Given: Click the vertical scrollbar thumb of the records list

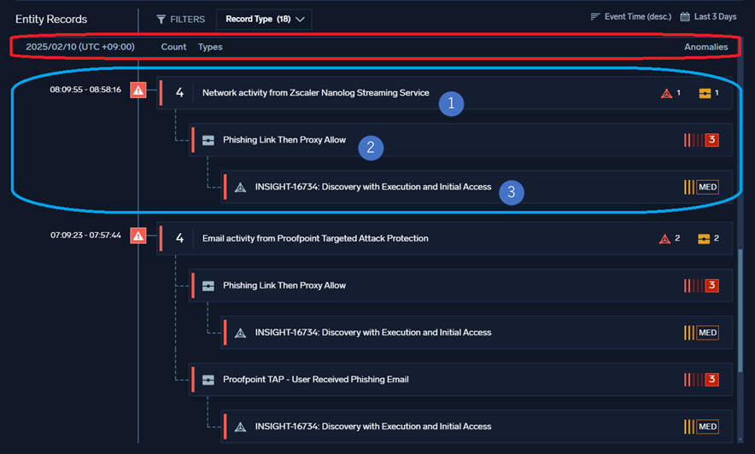Looking at the screenshot, I should [740, 310].
